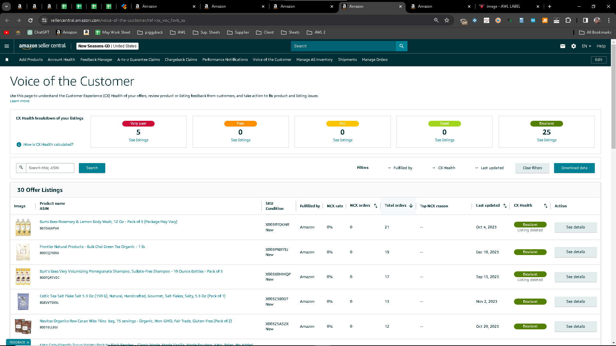Bookmark this page with the star icon
Viewport: 616px width, 346px height.
point(447,20)
